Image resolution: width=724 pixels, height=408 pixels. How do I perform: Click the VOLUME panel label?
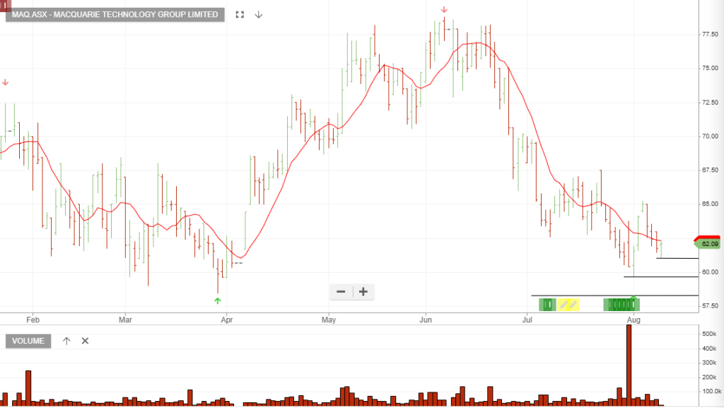(x=28, y=341)
